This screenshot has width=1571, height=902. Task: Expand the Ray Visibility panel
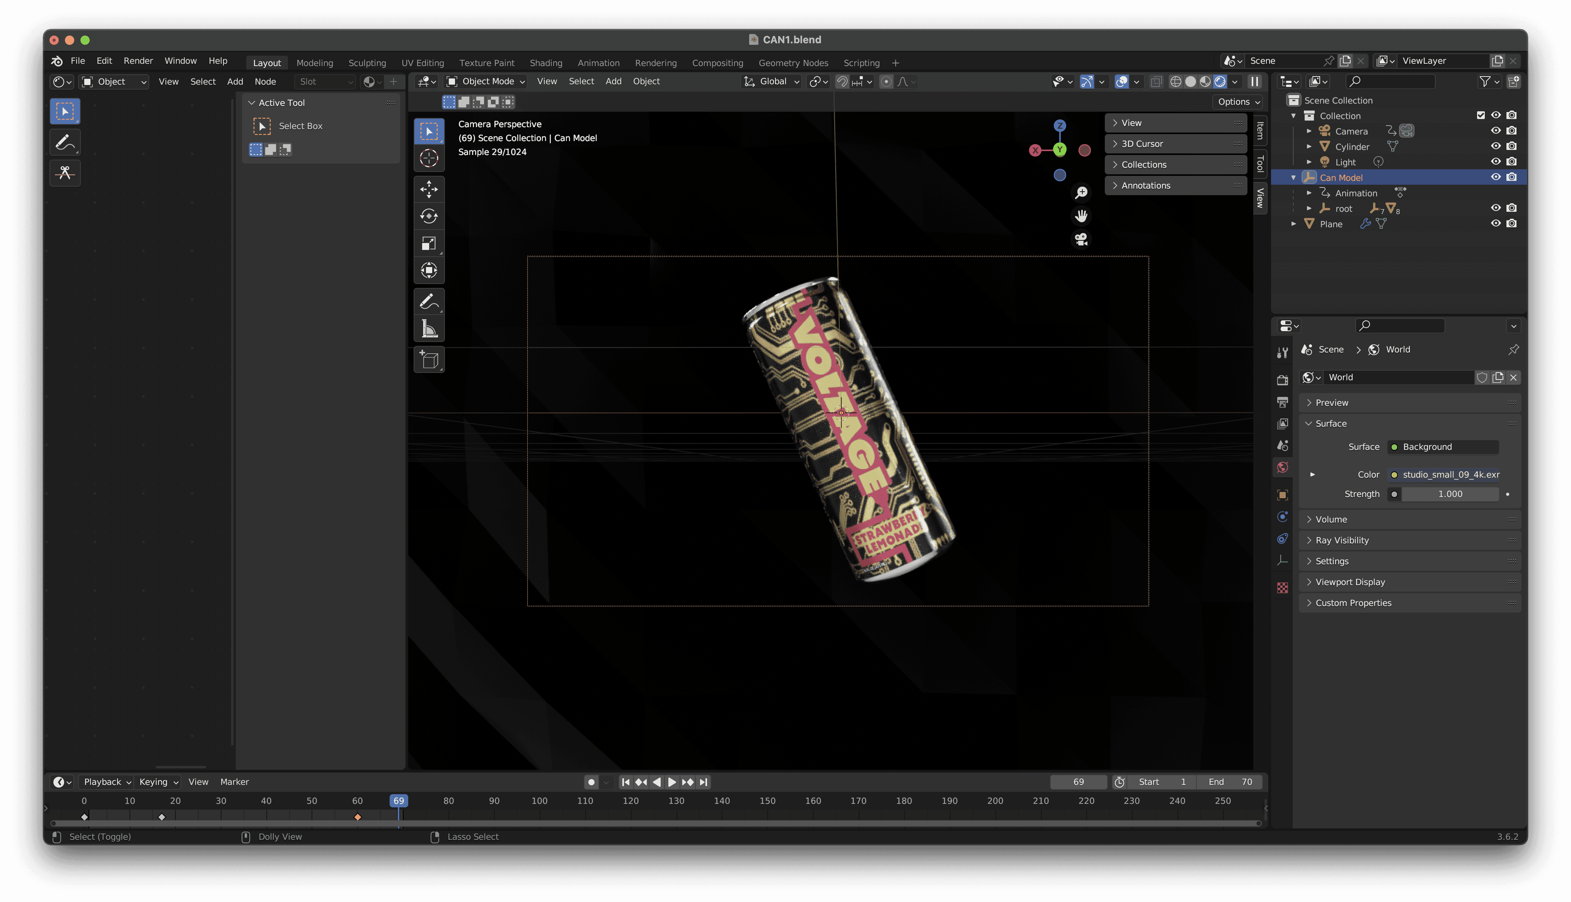click(x=1342, y=540)
